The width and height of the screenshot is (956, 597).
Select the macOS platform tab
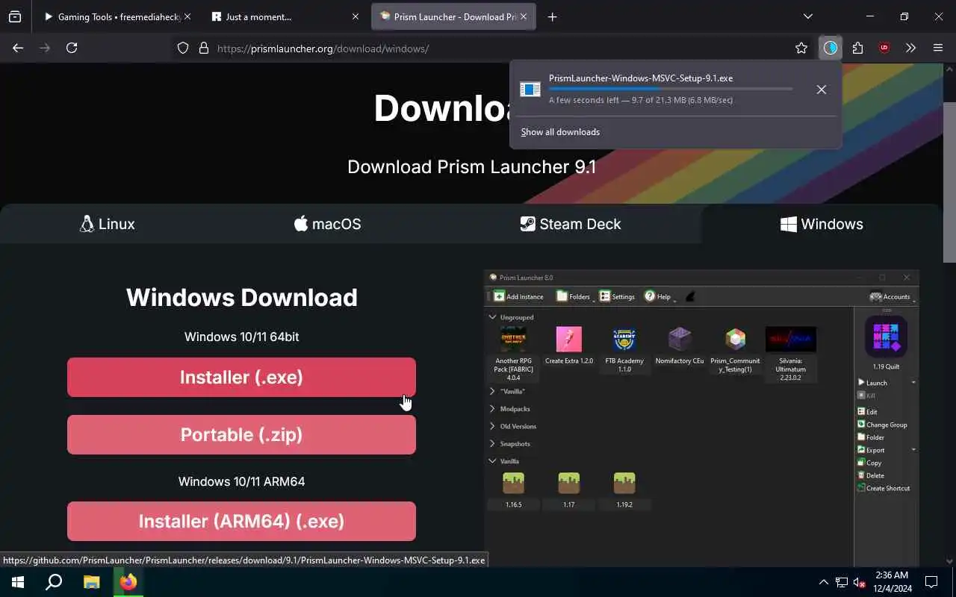click(327, 224)
